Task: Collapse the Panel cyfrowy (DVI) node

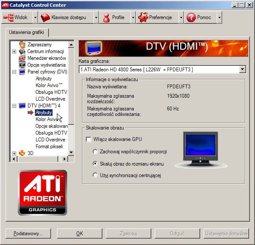Action: pos(14,72)
